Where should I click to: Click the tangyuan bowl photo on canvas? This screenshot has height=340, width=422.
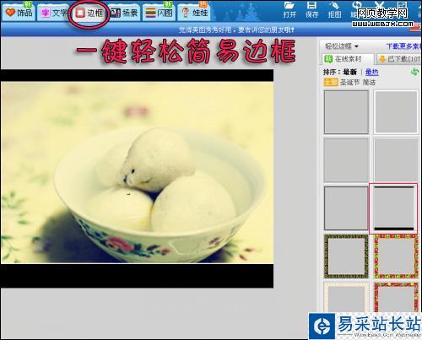tap(137, 172)
